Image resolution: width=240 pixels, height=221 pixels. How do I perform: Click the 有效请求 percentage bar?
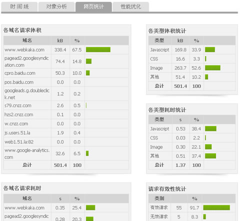point(216,207)
